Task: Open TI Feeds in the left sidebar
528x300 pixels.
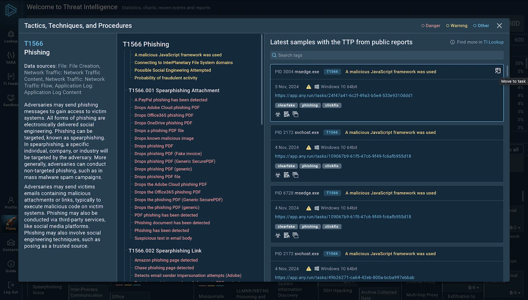Action: pyautogui.click(x=11, y=80)
